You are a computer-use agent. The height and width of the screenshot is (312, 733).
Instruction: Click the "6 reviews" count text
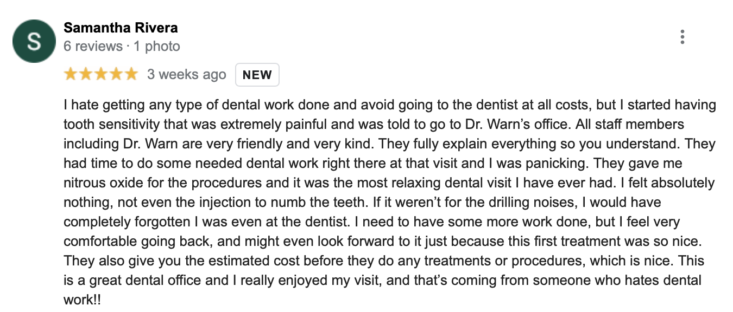(93, 47)
